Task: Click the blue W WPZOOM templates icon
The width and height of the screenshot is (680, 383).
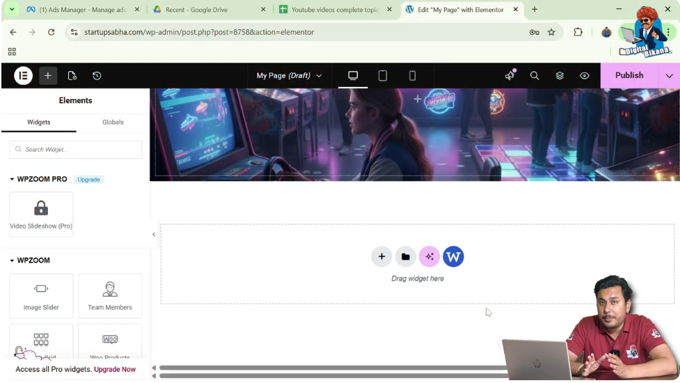Action: [x=453, y=257]
